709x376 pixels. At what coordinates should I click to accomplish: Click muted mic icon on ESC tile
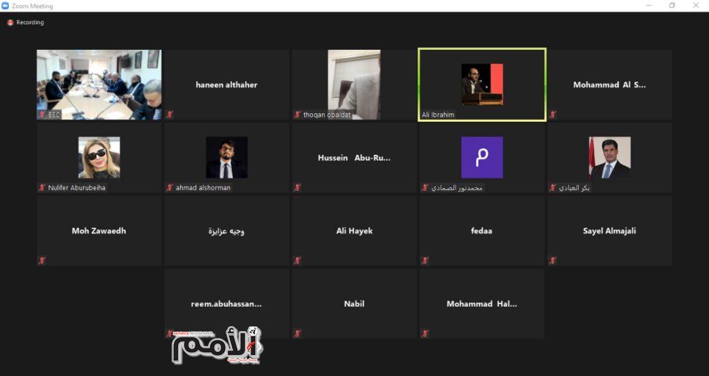tap(42, 115)
